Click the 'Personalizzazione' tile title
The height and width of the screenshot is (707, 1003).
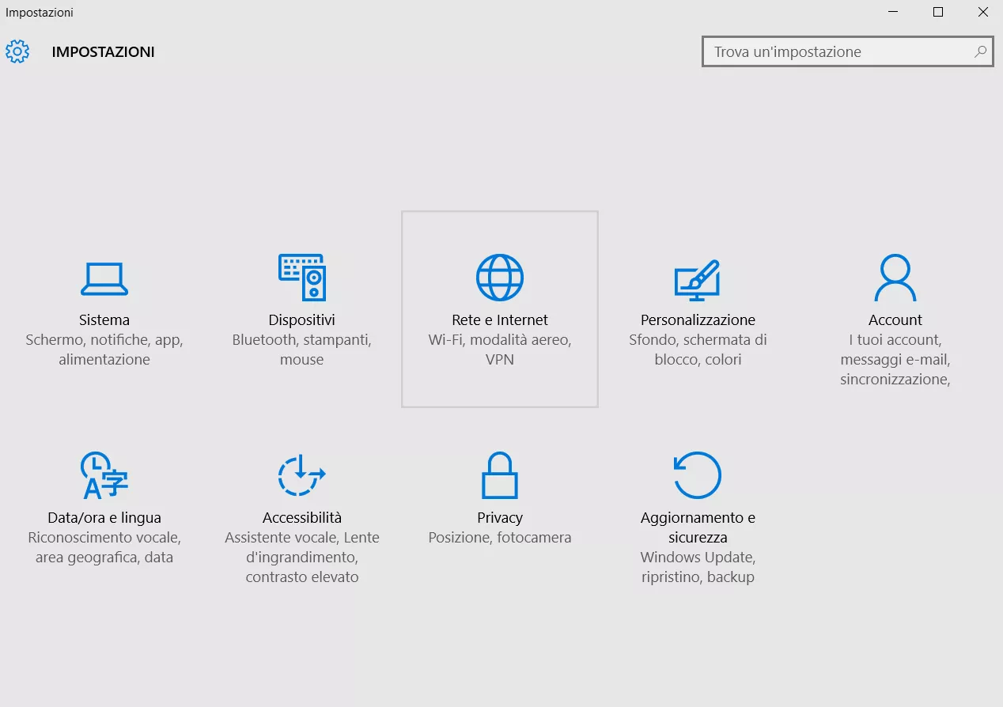coord(697,320)
